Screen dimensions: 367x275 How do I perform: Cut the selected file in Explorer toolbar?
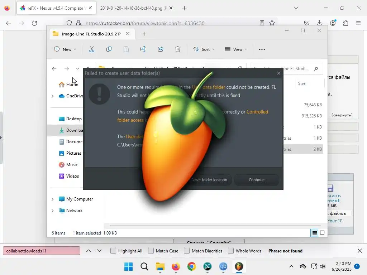click(x=91, y=49)
